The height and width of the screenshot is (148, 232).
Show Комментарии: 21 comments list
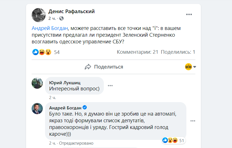click(x=137, y=52)
